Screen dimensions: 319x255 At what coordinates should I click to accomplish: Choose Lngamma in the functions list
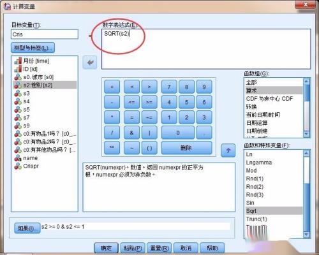point(274,163)
